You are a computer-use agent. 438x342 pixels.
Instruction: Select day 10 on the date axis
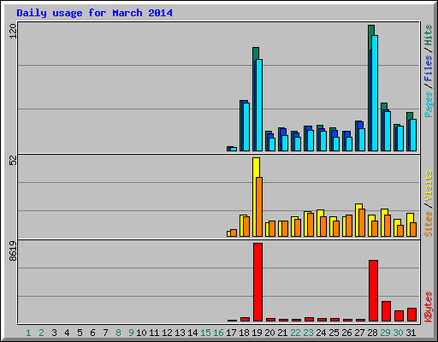point(141,333)
